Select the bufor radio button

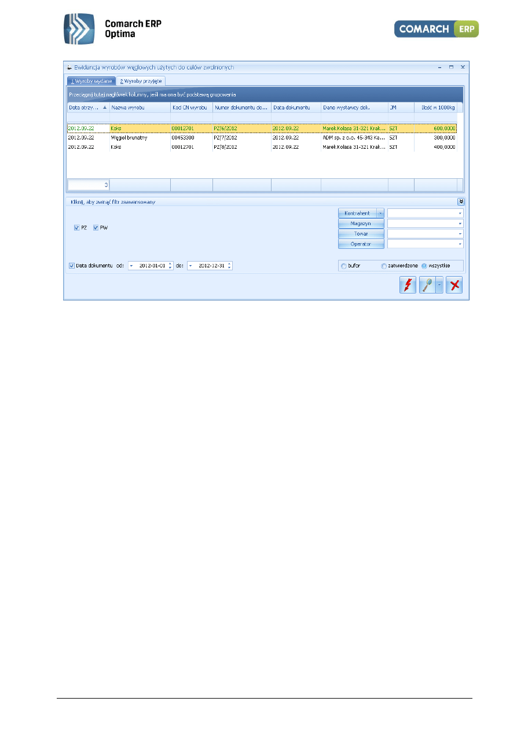[x=344, y=266]
